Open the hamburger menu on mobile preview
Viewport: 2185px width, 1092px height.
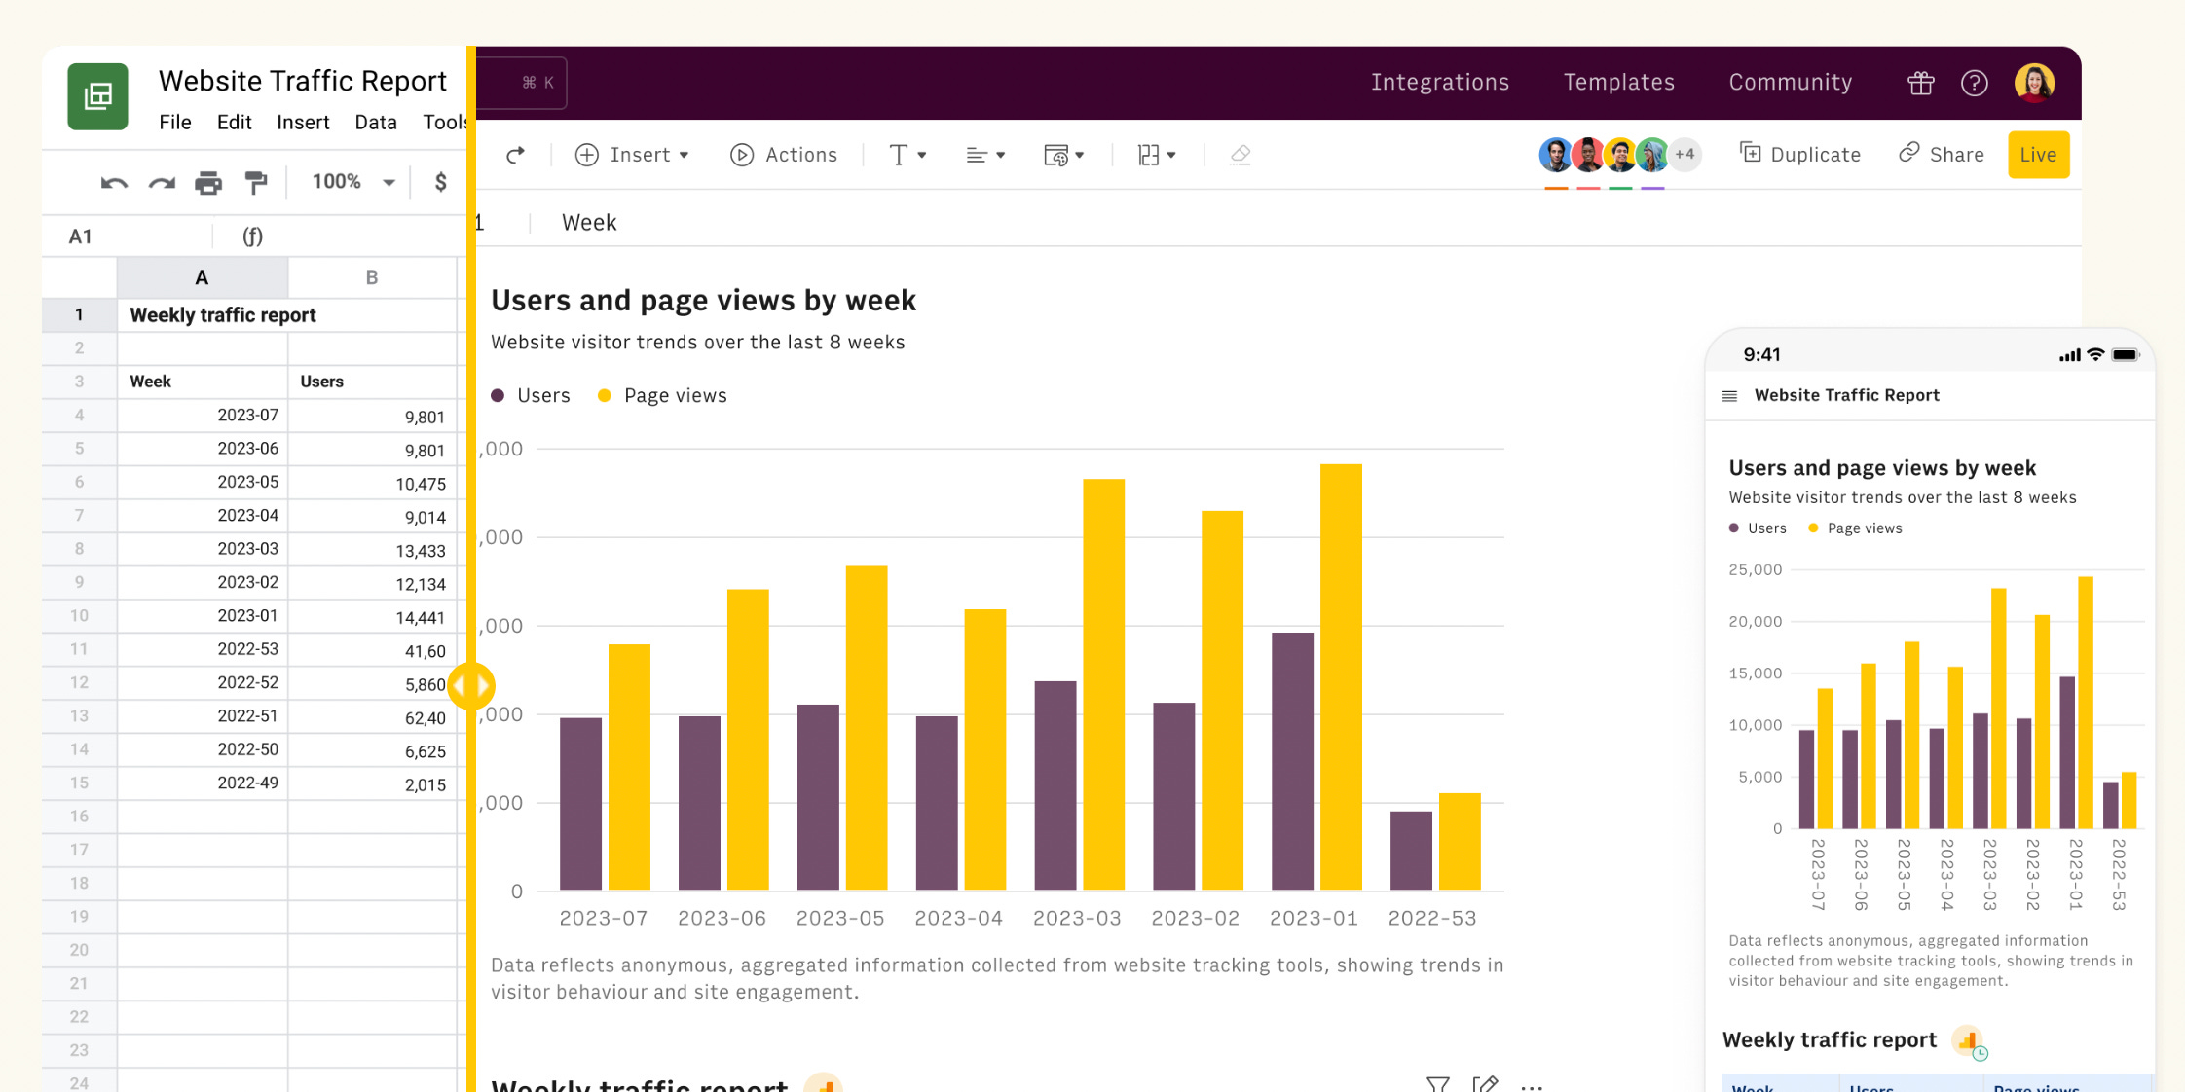pos(1730,396)
